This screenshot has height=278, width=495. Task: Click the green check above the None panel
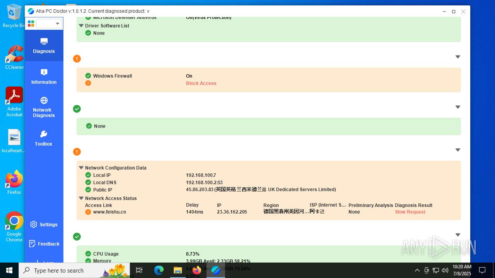pos(77,109)
